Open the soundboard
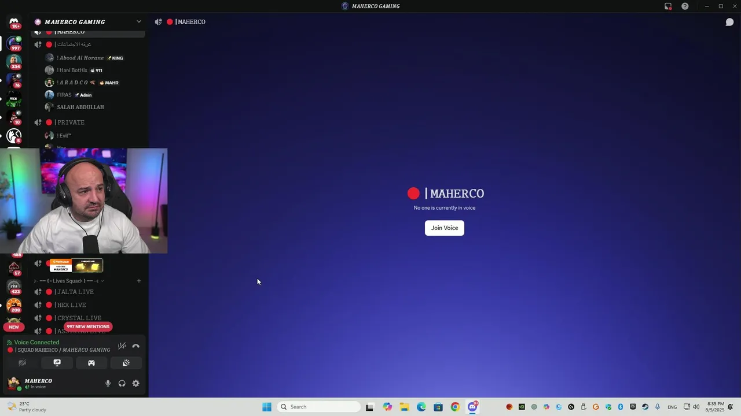741x416 pixels. click(126, 363)
